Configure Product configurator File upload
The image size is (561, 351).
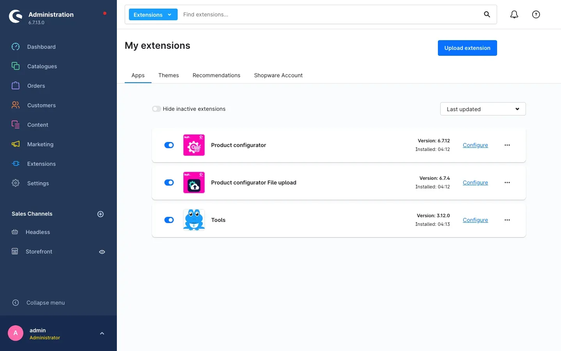click(x=475, y=183)
